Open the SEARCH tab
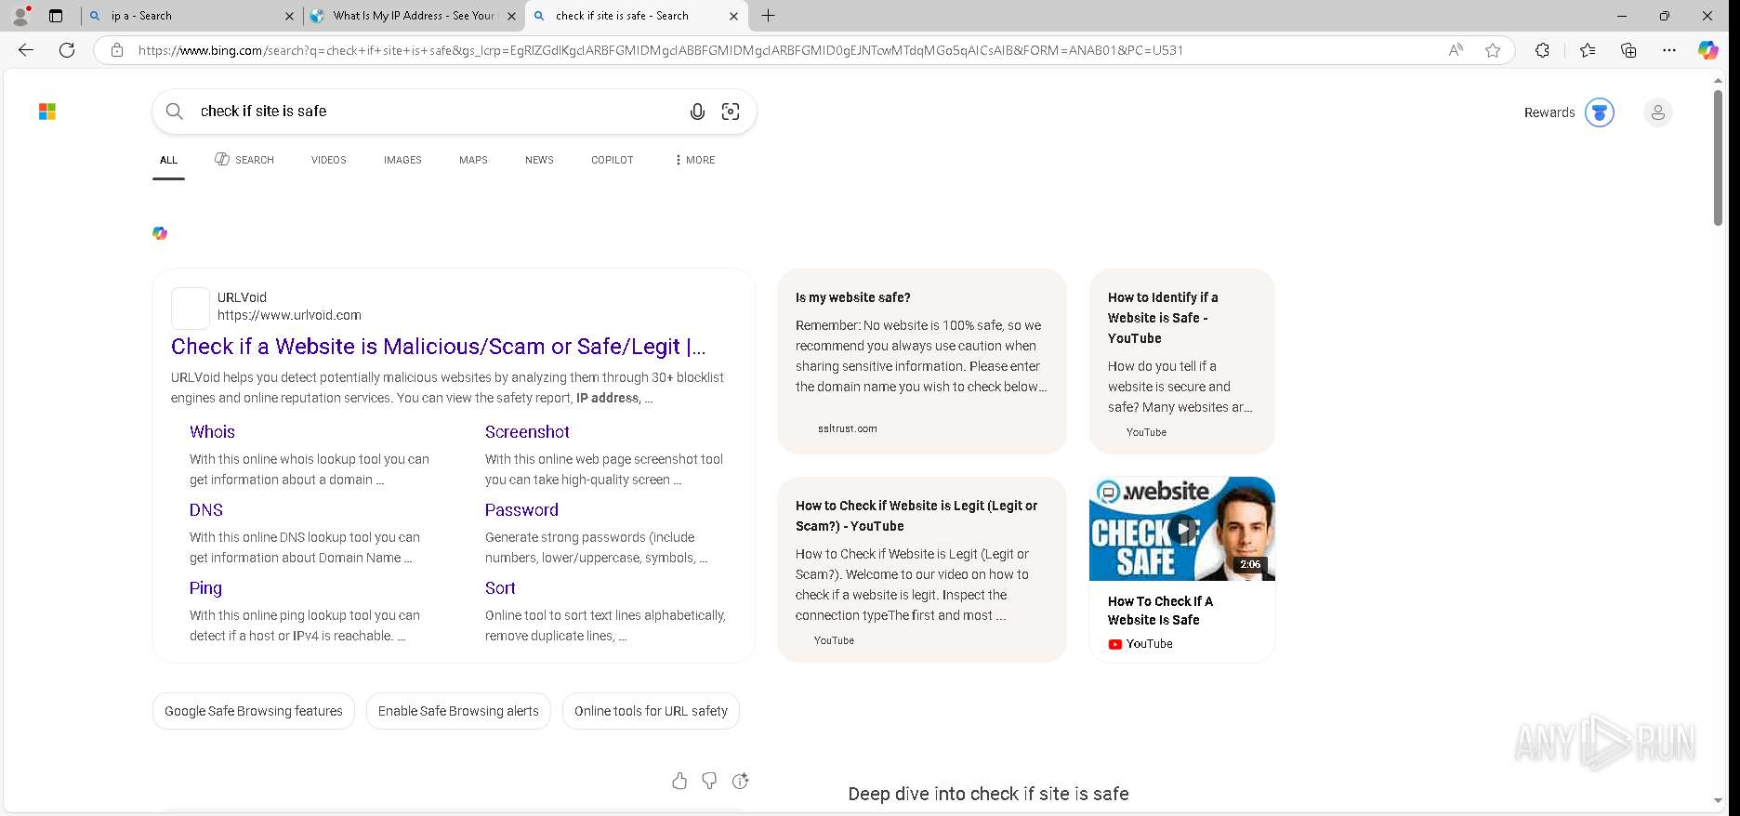Viewport: 1740px width, 816px height. (244, 160)
